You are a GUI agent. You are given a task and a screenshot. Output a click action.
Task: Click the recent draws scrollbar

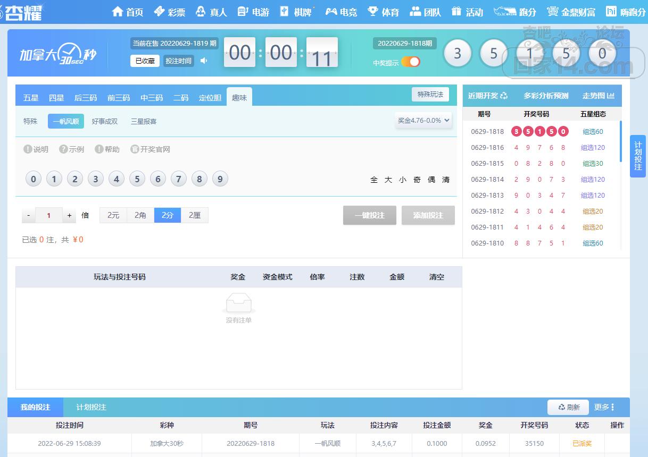pyautogui.click(x=620, y=141)
